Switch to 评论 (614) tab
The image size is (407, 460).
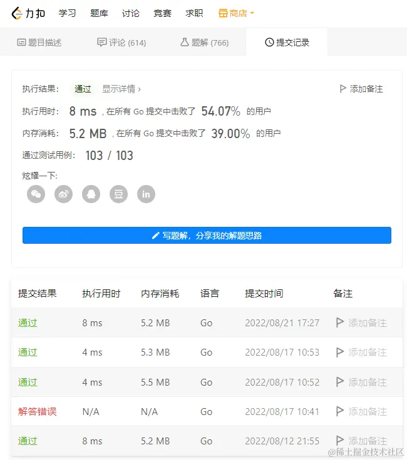point(121,43)
